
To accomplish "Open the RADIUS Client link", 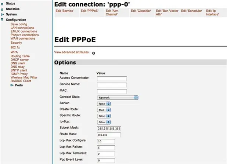I will click(x=21, y=81).
